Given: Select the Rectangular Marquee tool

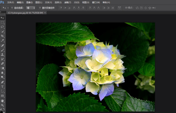Looking at the screenshot, I should click(2, 23).
